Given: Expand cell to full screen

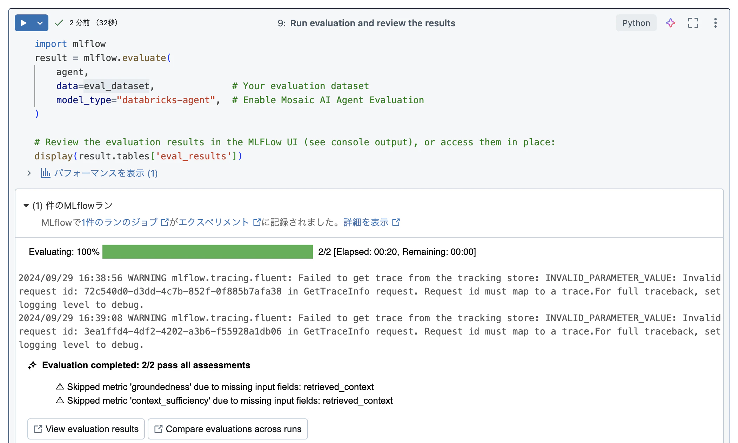Looking at the screenshot, I should [693, 23].
